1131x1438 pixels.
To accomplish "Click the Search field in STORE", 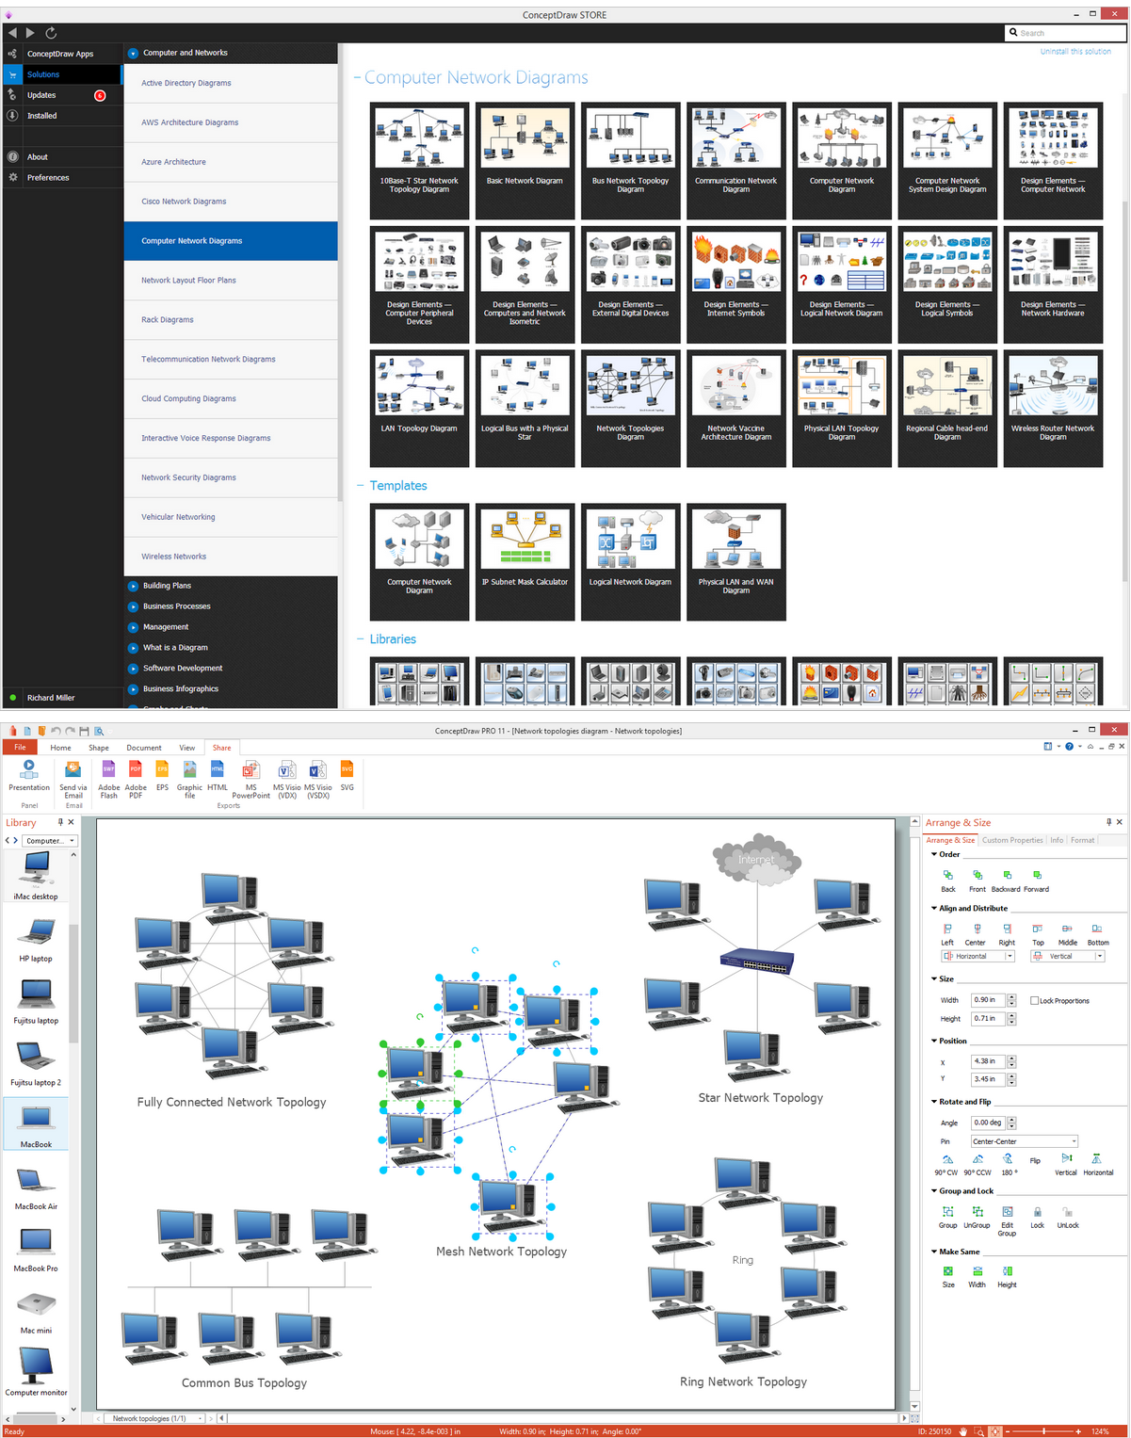I will [x=1066, y=33].
